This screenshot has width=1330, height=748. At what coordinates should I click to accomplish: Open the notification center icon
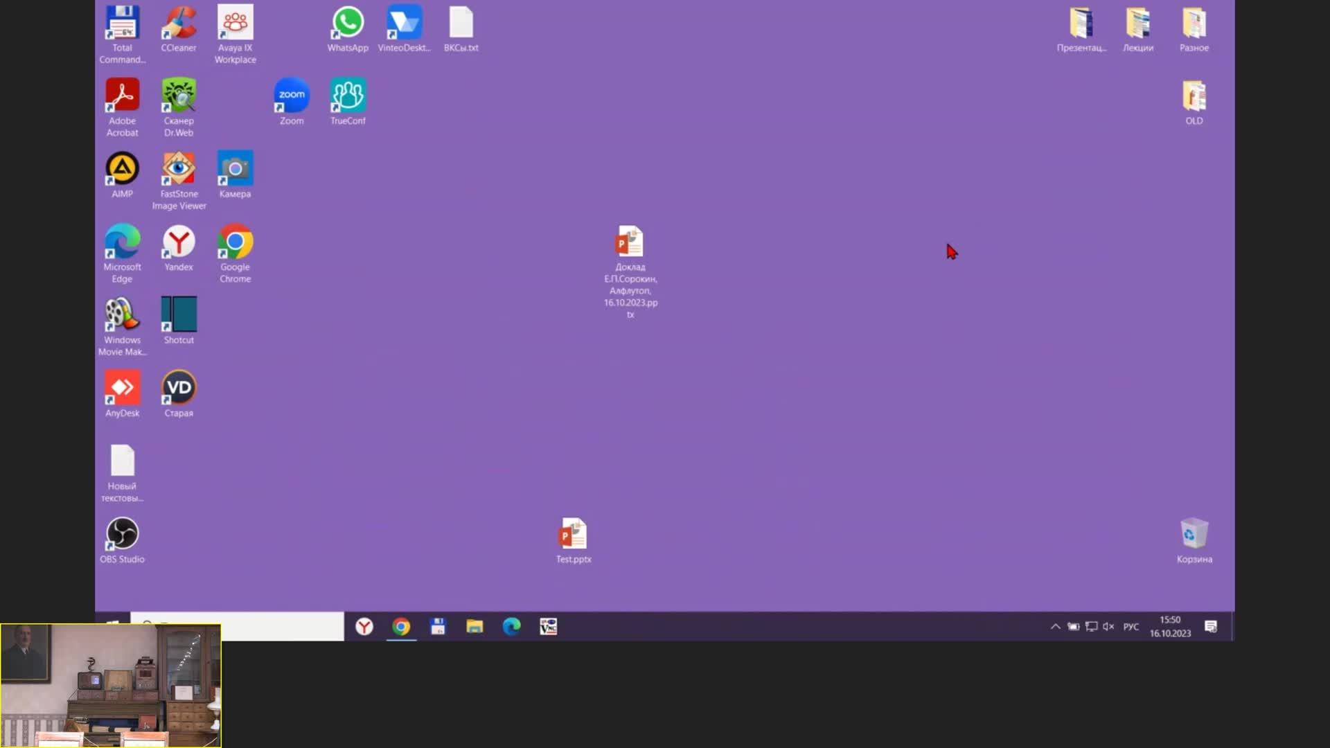[x=1211, y=627]
